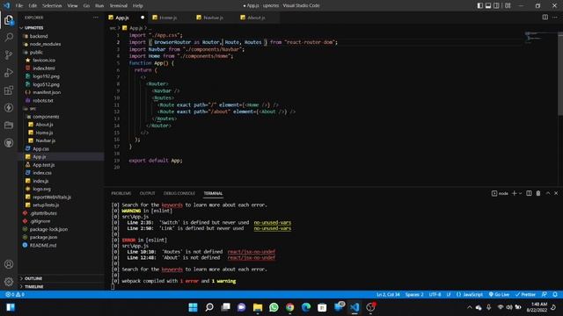Screen dimensions: 563x316
Task: Open Windows Start button in taskbar
Action: pyautogui.click(x=193, y=307)
